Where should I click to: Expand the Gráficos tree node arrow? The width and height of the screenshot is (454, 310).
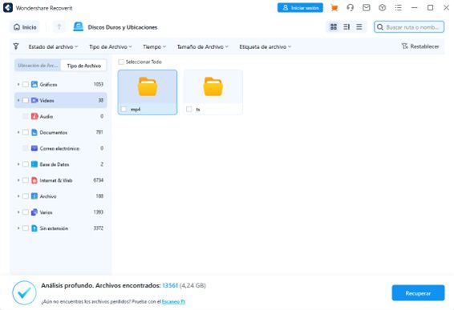[18, 84]
